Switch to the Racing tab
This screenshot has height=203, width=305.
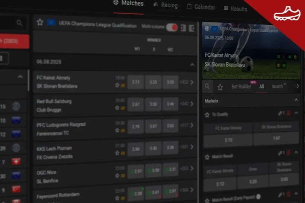(x=165, y=5)
